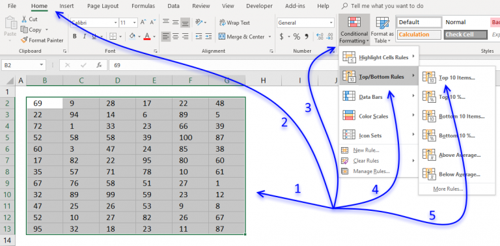Apply percent style number format
Viewport: 500px width, 246px height.
coord(297,36)
